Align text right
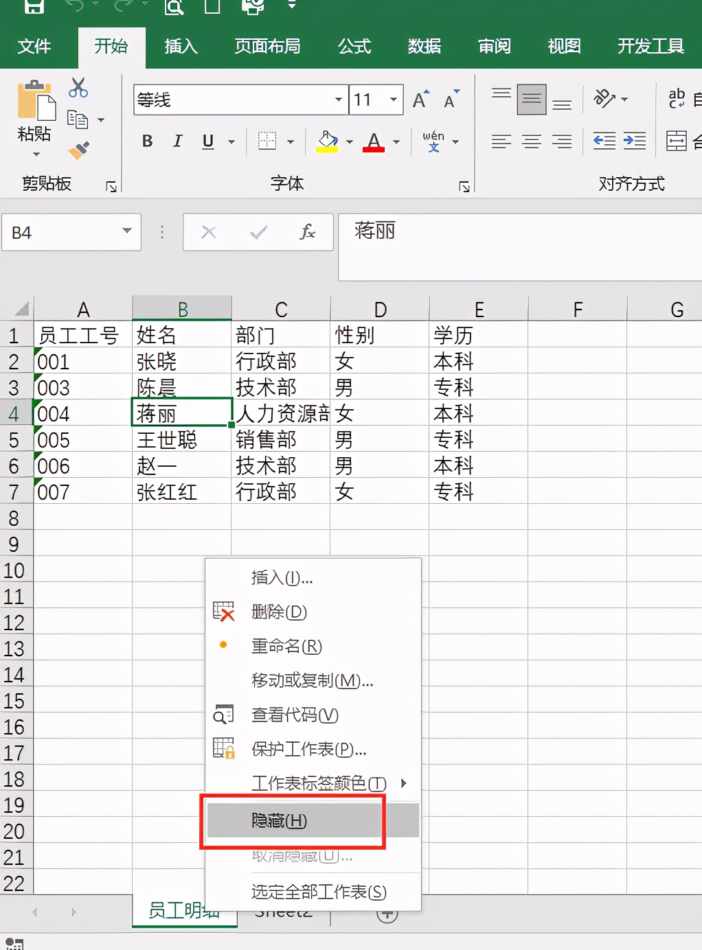 562,141
